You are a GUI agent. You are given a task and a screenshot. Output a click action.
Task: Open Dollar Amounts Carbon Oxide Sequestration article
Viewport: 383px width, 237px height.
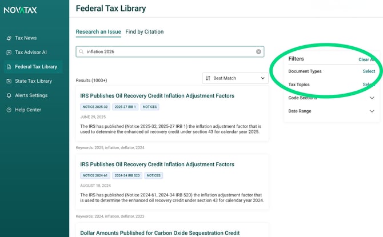click(159, 233)
